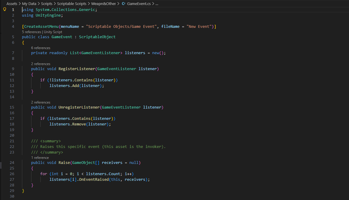
Task: Click the receivers parameter on line 24
Action: pos(112,162)
